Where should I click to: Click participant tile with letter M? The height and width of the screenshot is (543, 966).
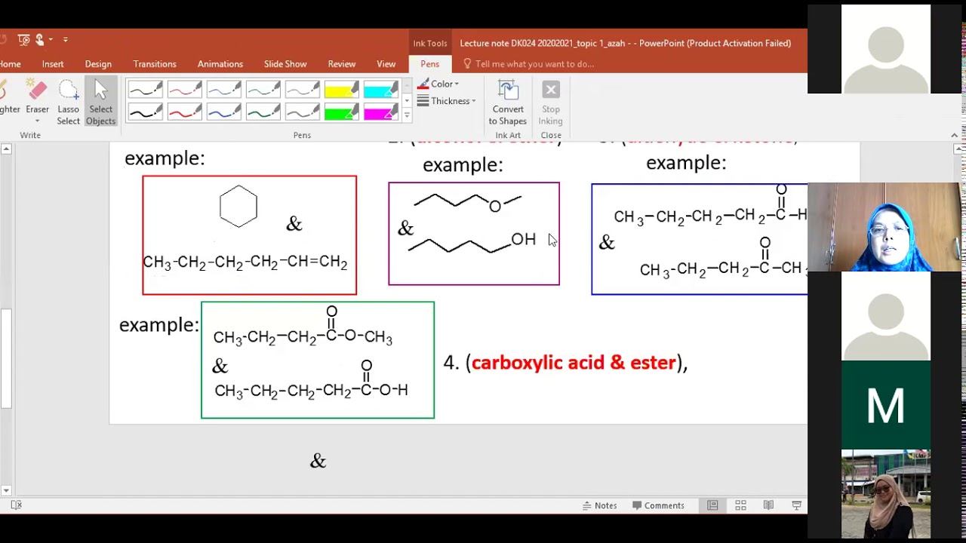pyautogui.click(x=885, y=405)
